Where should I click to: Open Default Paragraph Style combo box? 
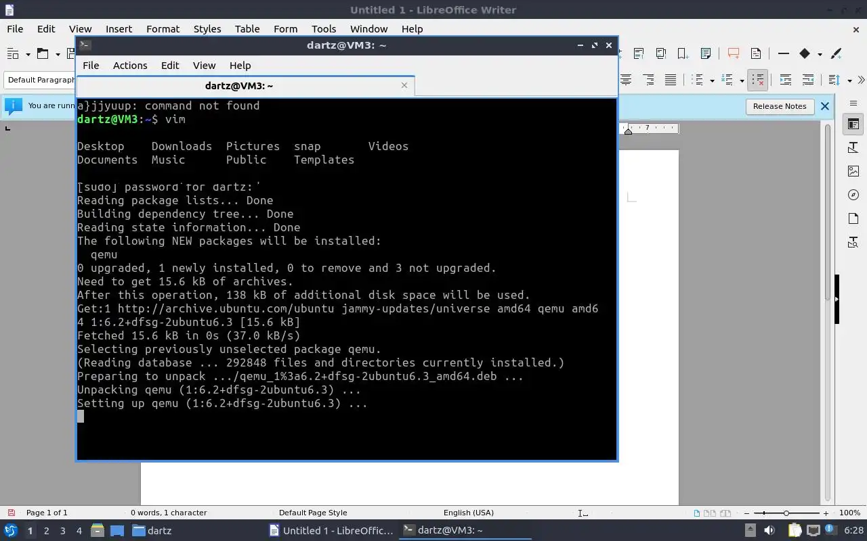tap(40, 80)
